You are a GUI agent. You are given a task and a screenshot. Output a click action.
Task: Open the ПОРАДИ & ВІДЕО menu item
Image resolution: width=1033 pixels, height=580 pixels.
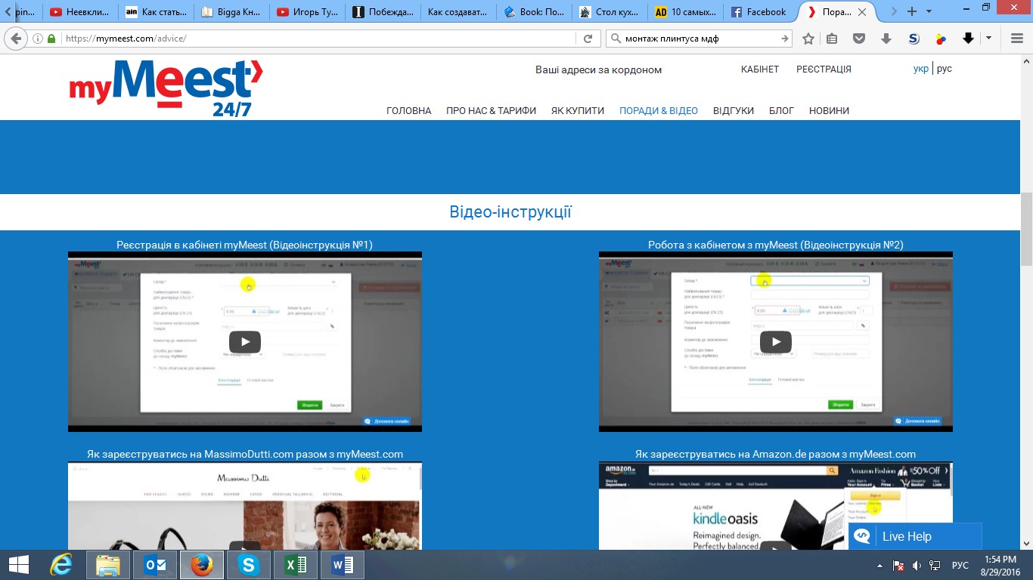[x=658, y=110]
